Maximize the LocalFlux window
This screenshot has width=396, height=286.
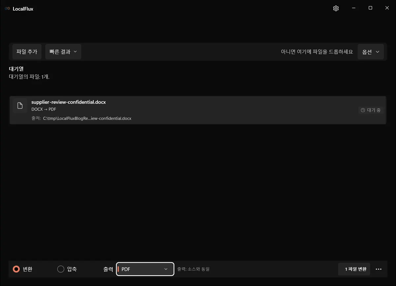coord(370,8)
